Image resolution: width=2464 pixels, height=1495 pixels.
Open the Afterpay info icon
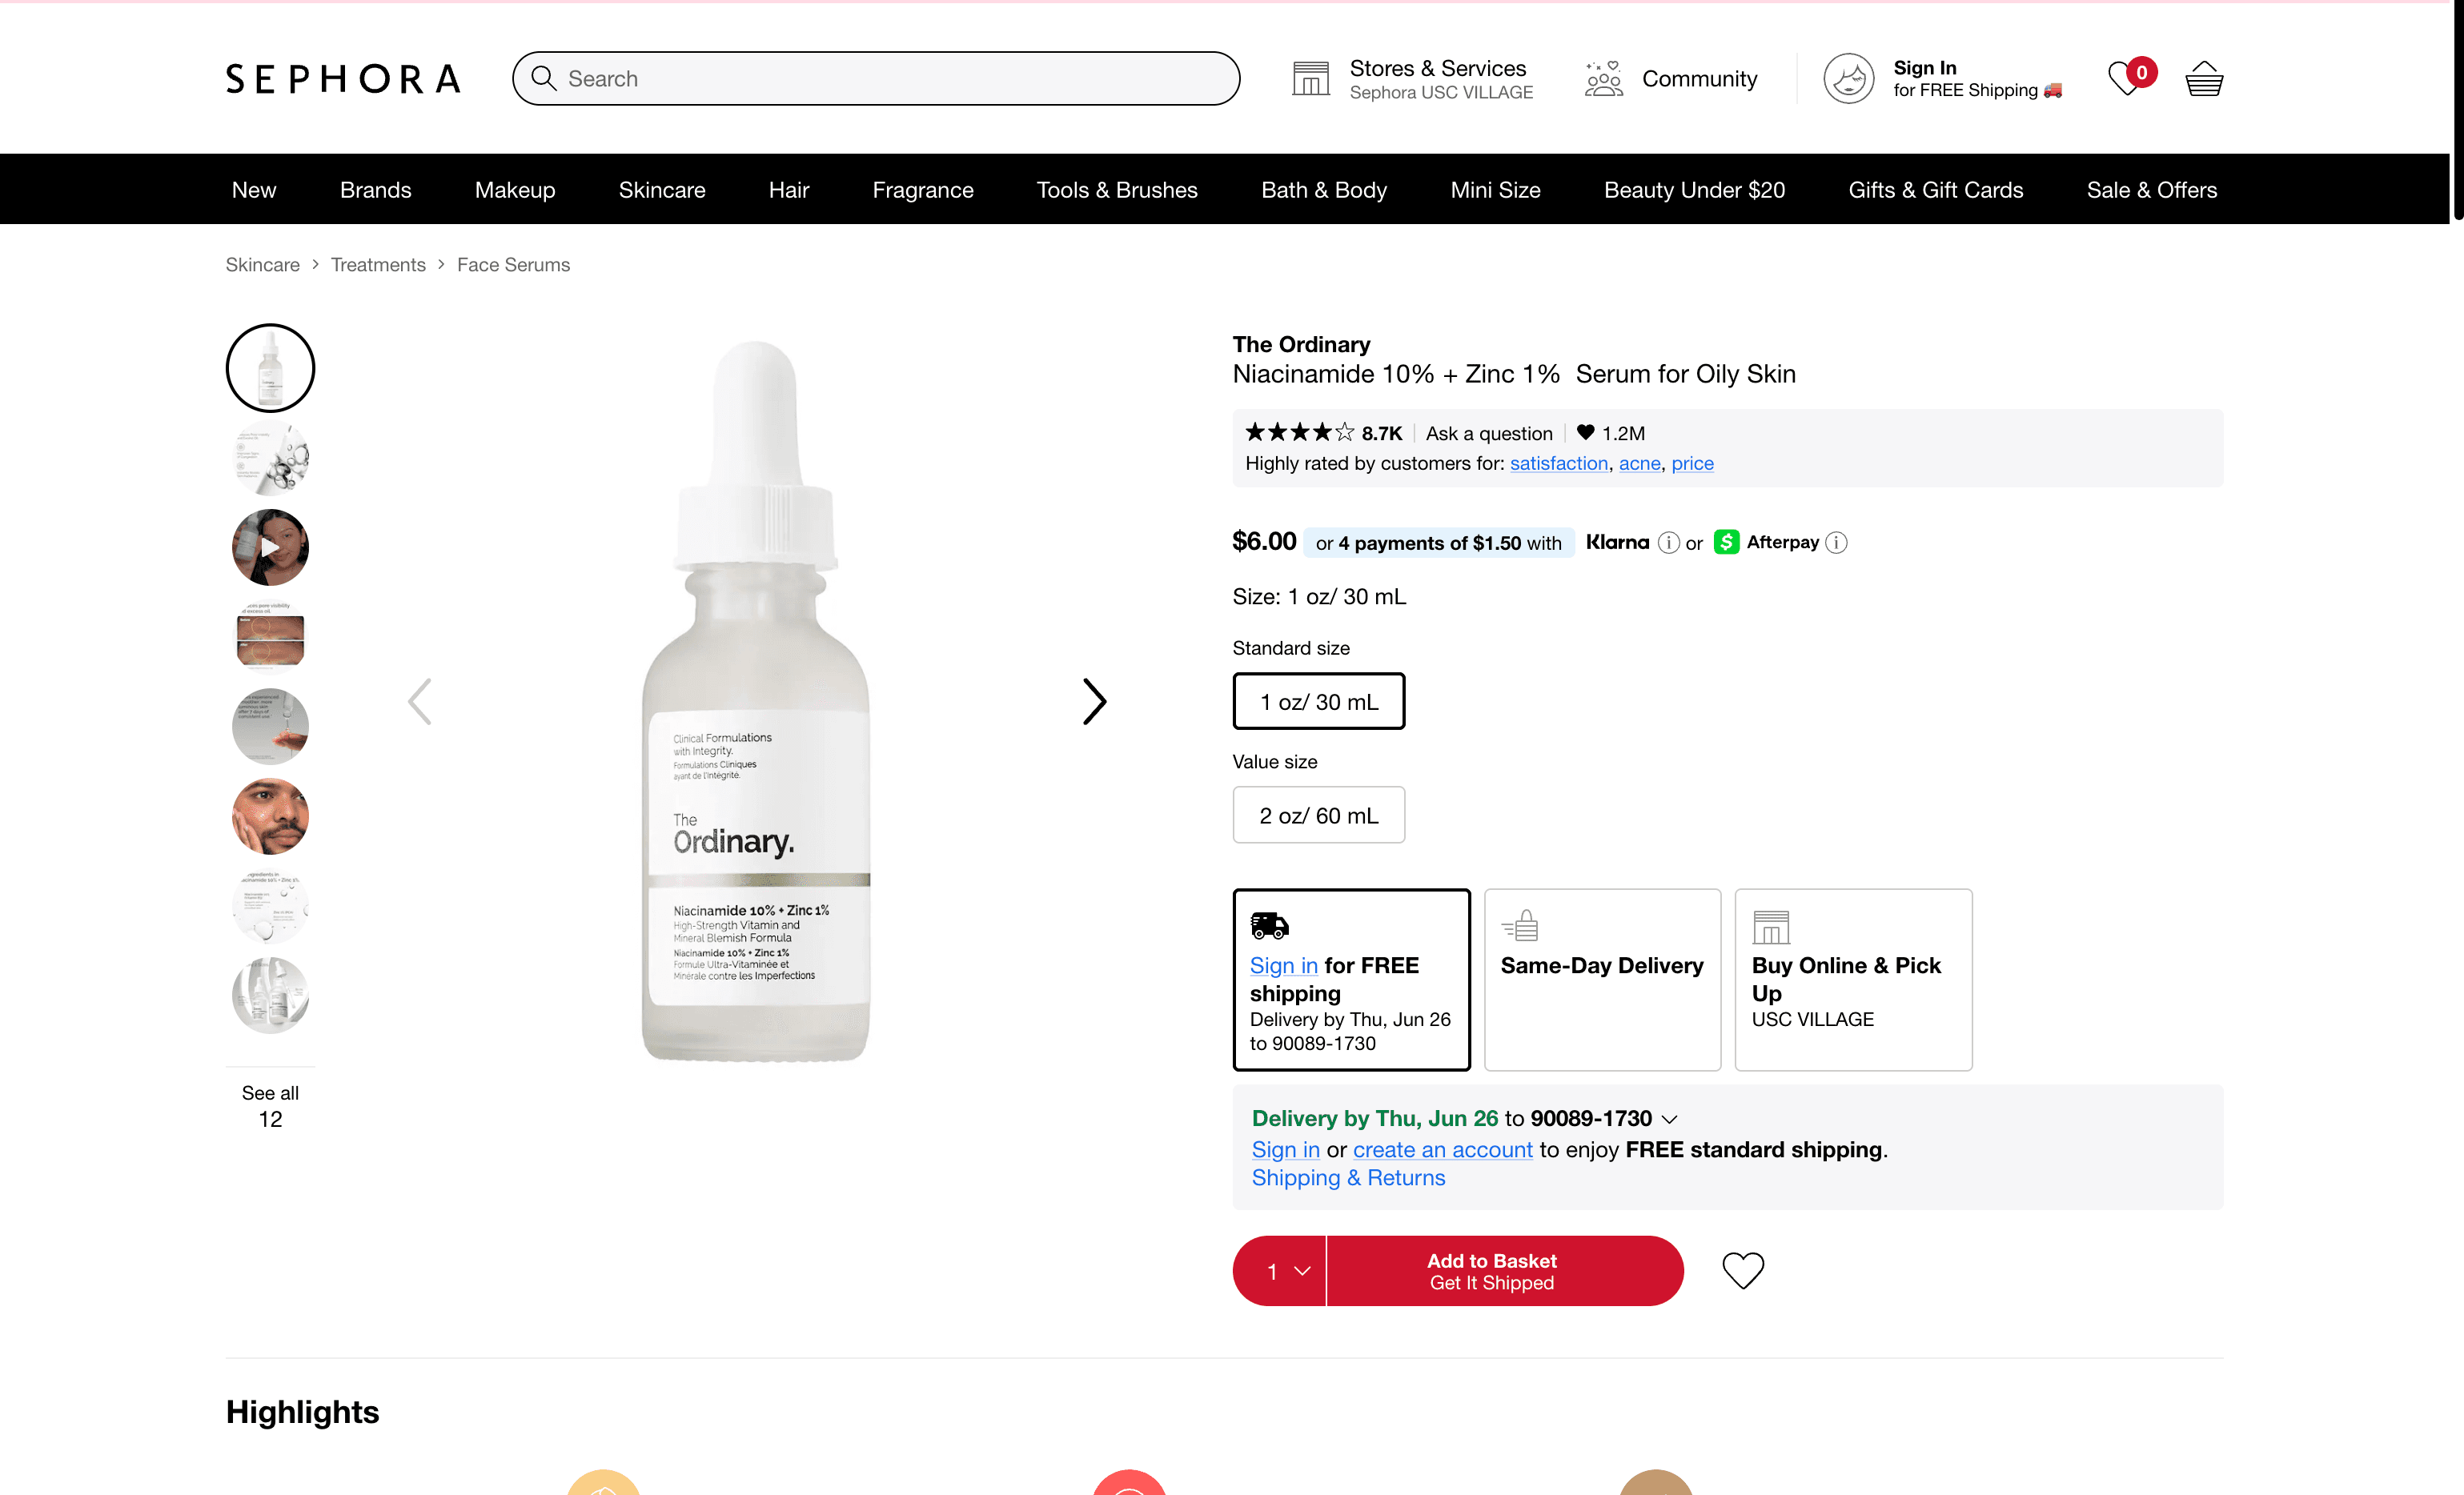(1836, 543)
